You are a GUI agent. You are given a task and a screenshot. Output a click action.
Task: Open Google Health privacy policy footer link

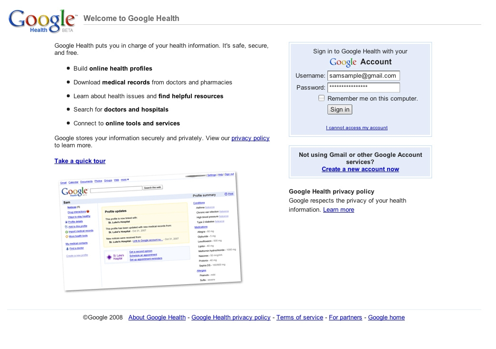(231, 318)
